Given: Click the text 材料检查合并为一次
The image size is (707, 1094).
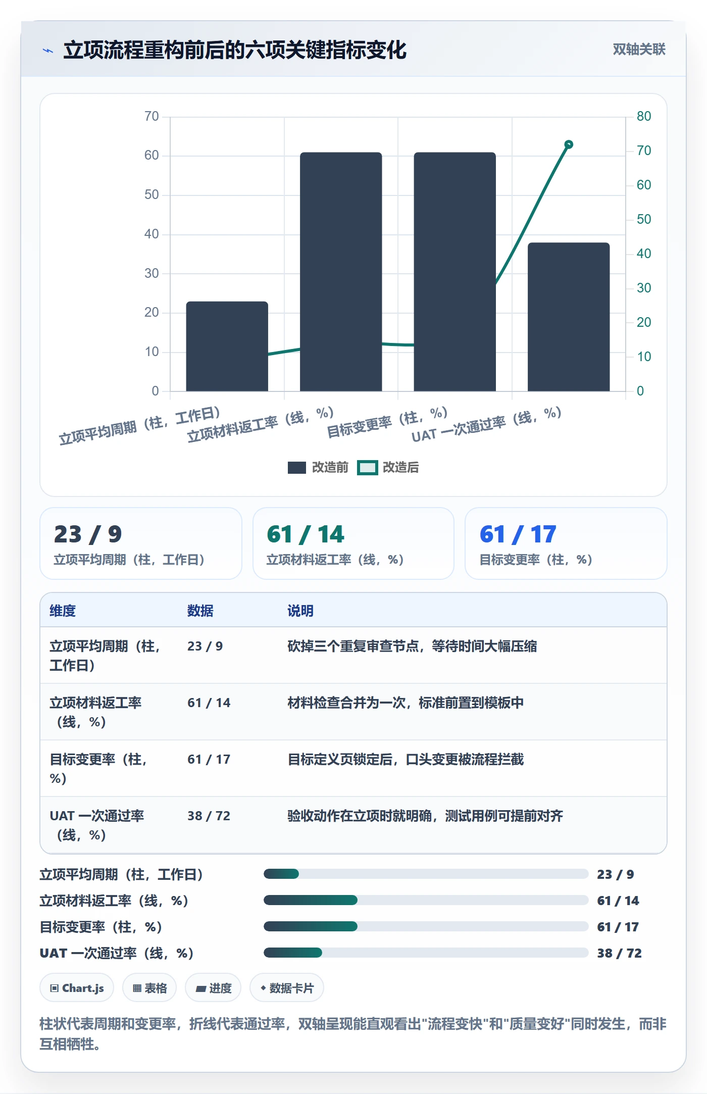Looking at the screenshot, I should tap(346, 703).
